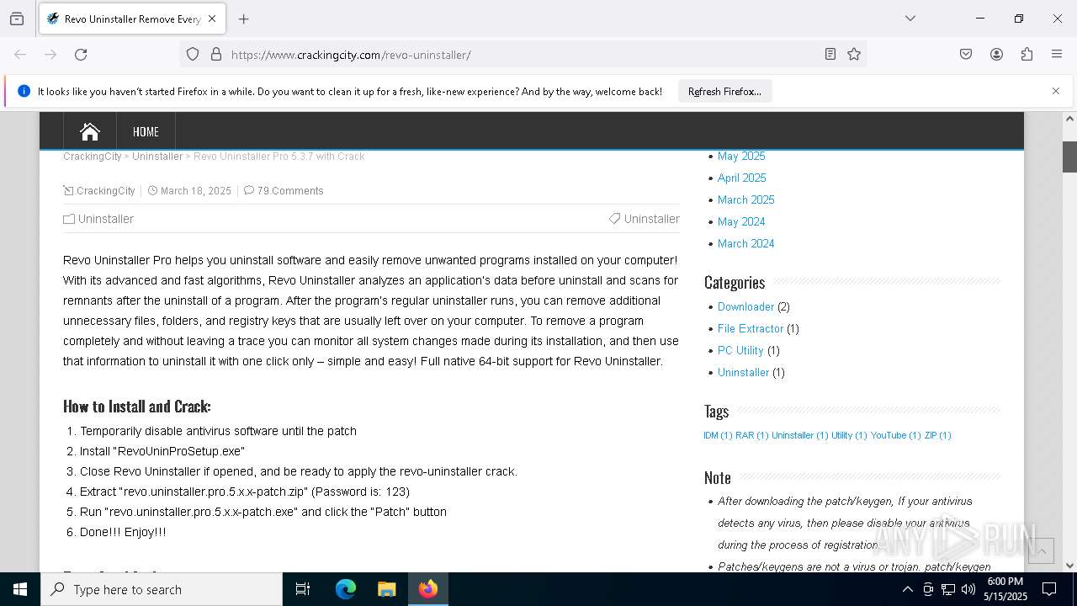Click the vertical scrollbar thumb
This screenshot has height=606, width=1077.
coord(1069,157)
